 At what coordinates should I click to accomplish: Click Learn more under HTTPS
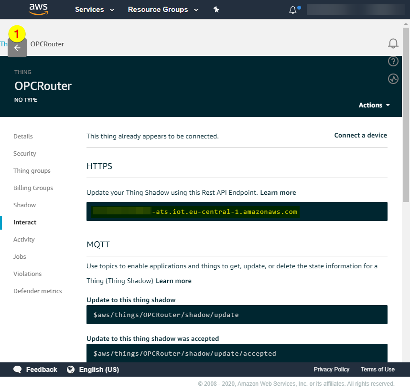click(278, 193)
